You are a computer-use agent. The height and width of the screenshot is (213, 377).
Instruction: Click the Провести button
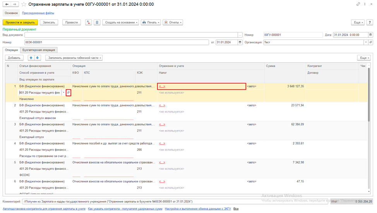(x=72, y=22)
